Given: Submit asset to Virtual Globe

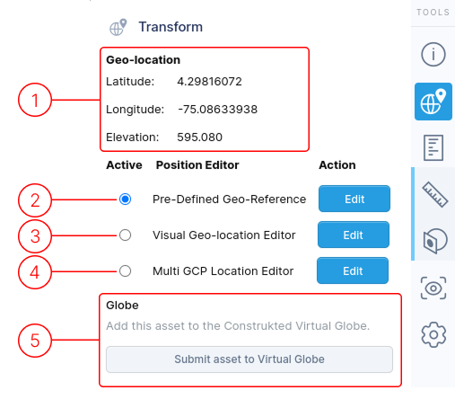Looking at the screenshot, I should [x=249, y=359].
